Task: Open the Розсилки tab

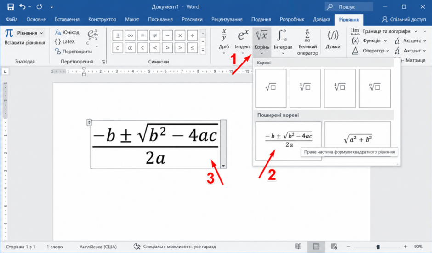Action: point(192,19)
